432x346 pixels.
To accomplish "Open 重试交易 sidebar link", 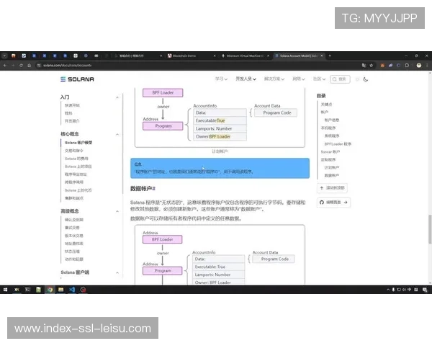I will (72, 228).
